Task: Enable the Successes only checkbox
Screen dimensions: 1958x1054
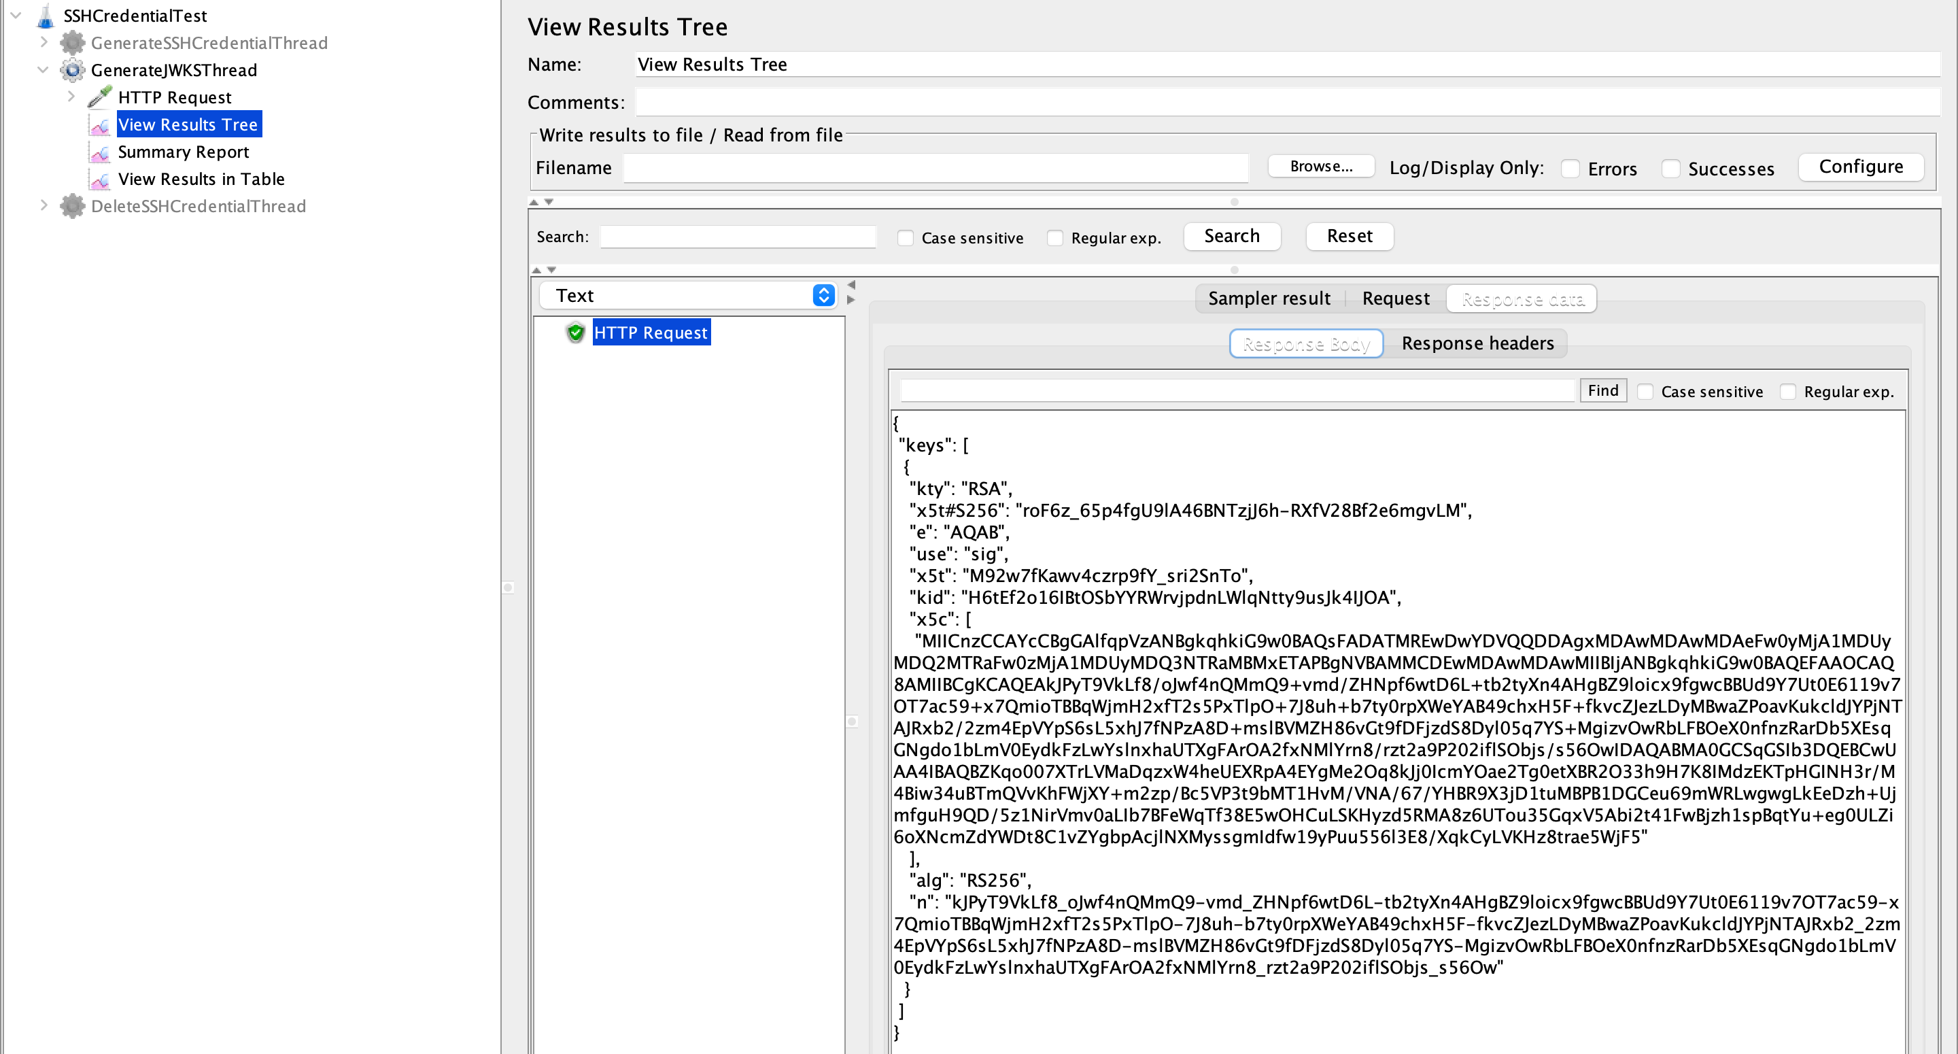Action: (x=1670, y=169)
